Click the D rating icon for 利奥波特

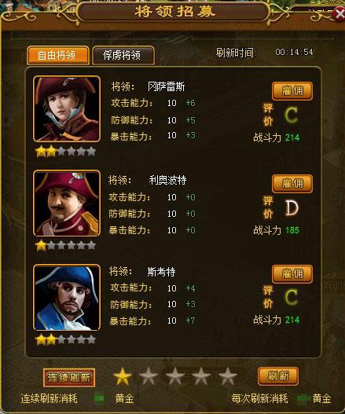click(292, 208)
